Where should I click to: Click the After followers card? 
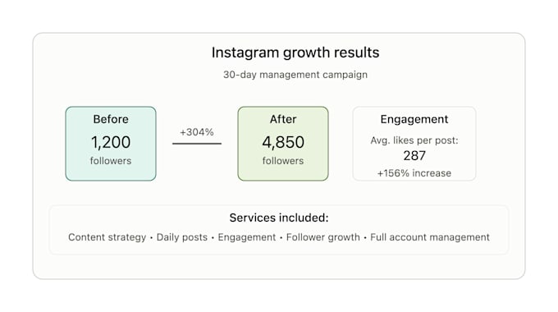tap(283, 144)
